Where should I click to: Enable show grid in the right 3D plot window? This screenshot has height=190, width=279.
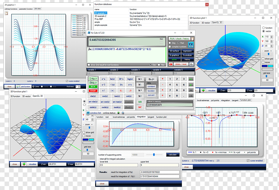263,59
